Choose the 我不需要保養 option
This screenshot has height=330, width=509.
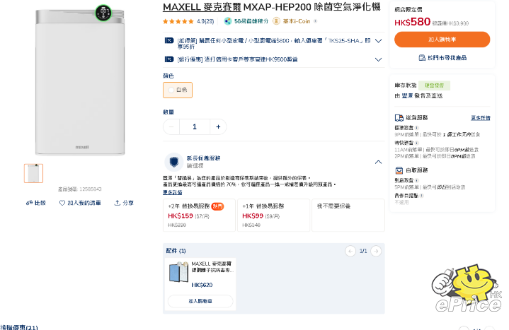(x=348, y=215)
